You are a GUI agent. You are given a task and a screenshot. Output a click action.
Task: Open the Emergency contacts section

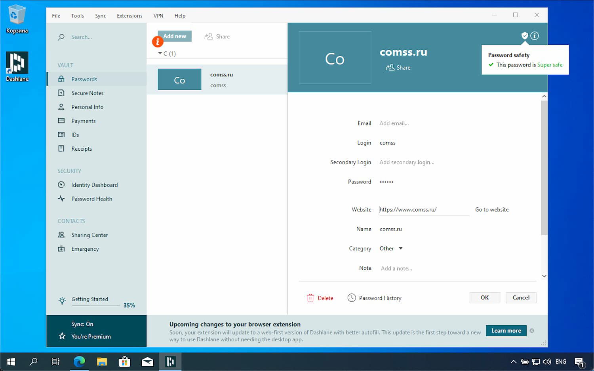coord(85,249)
